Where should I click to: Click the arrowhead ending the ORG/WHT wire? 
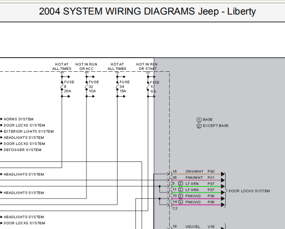(223, 174)
